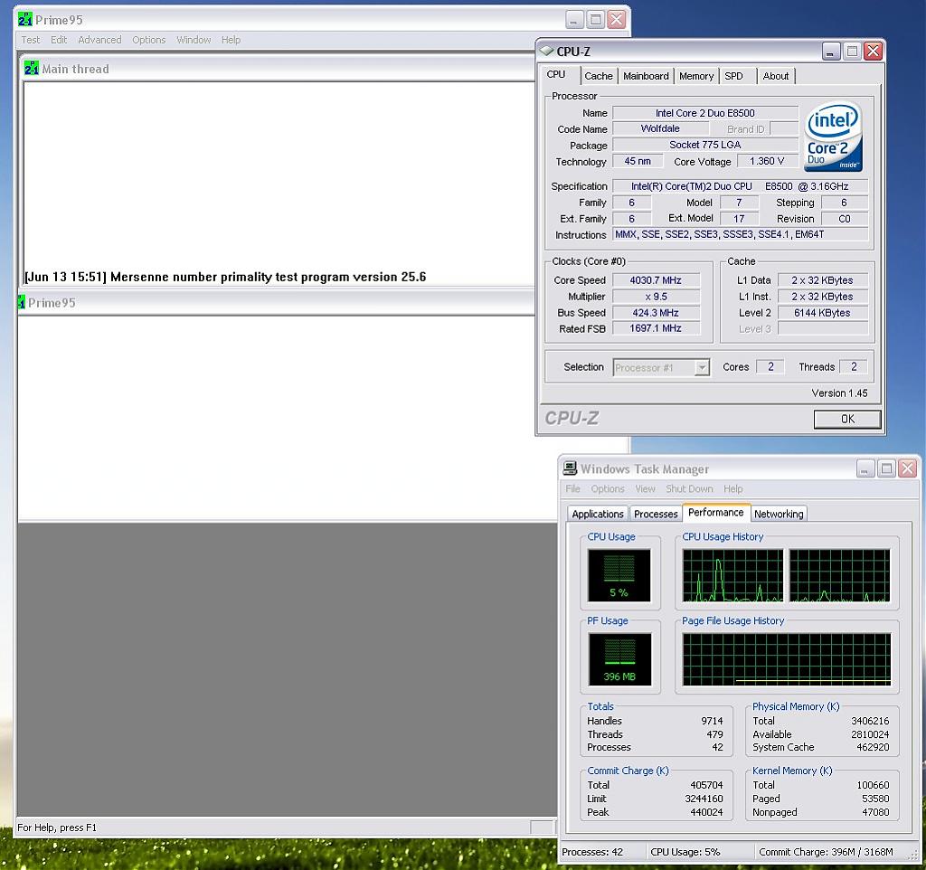Image resolution: width=926 pixels, height=870 pixels.
Task: Click the Windows Task Manager title icon
Action: coord(570,468)
